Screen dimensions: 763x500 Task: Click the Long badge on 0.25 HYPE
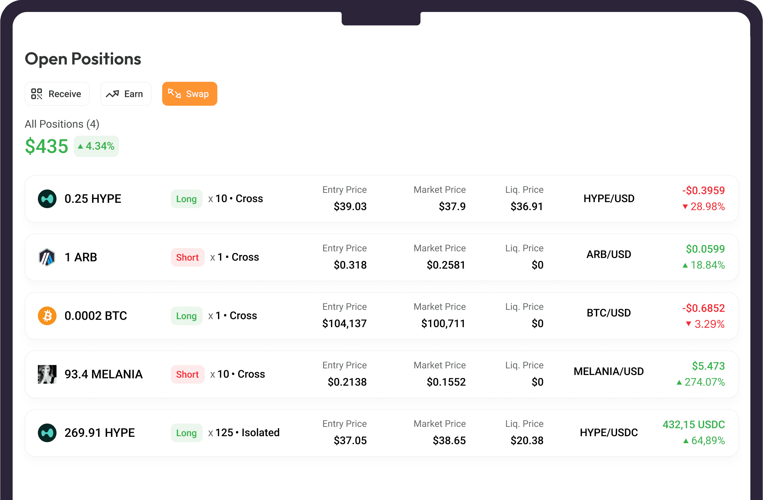186,199
